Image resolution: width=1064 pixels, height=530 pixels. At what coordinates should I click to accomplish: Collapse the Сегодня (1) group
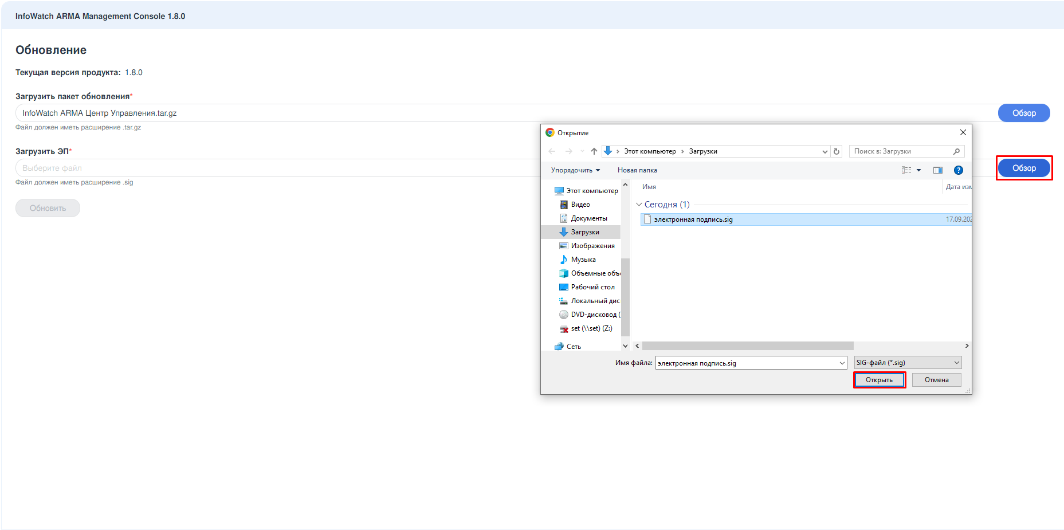tap(639, 204)
